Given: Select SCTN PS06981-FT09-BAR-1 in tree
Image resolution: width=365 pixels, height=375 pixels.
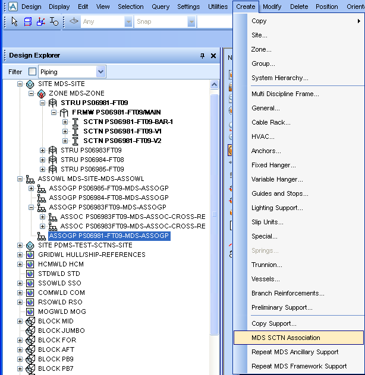Looking at the screenshot, I should 128,122.
